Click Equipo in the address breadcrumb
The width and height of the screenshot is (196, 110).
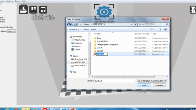pos(86,24)
